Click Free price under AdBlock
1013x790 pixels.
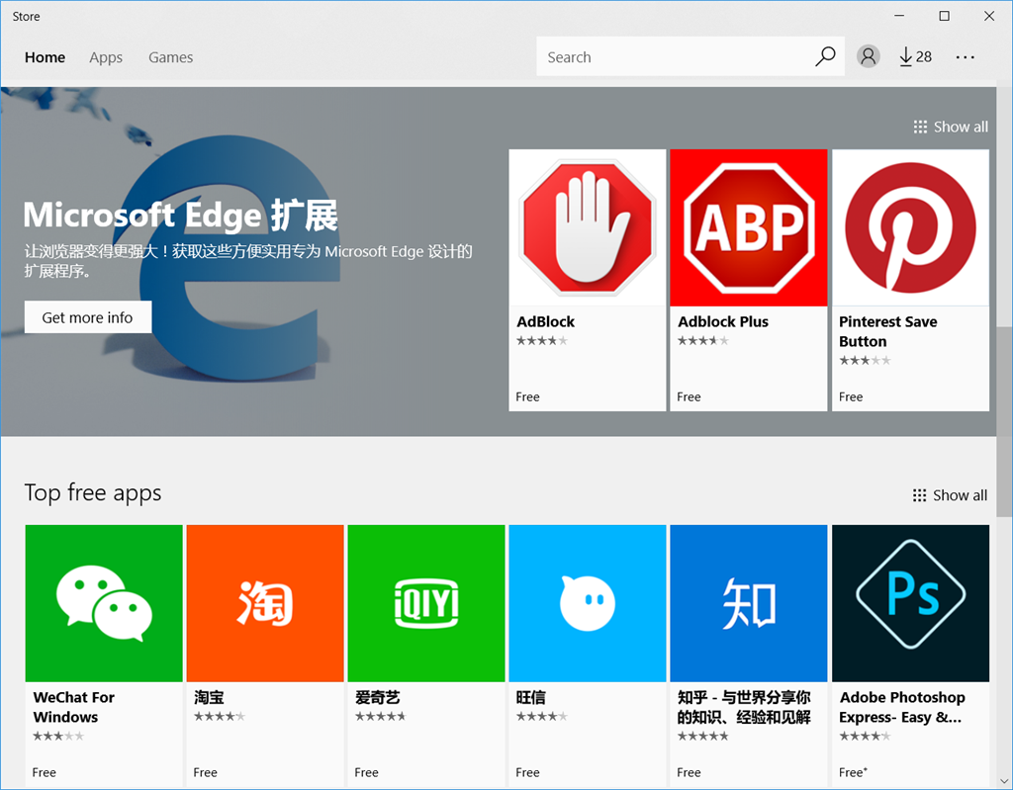click(x=528, y=396)
